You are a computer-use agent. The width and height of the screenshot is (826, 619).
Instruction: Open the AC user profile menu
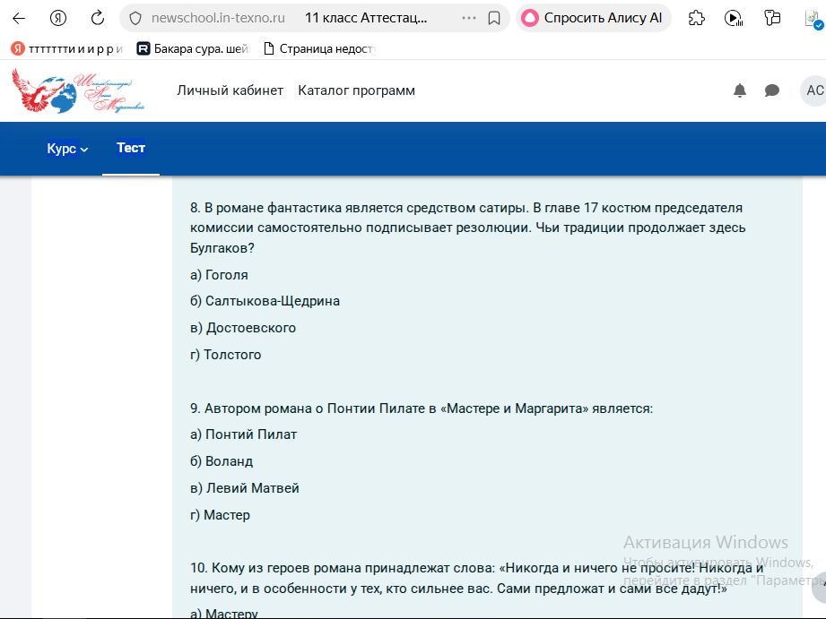pos(813,90)
